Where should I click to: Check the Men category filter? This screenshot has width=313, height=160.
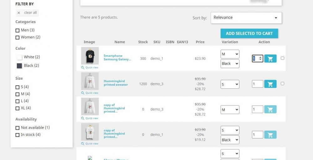coord(18,30)
